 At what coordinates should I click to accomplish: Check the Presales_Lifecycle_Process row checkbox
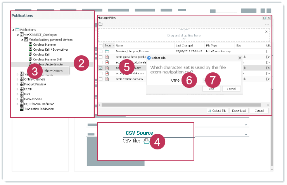click(x=101, y=51)
